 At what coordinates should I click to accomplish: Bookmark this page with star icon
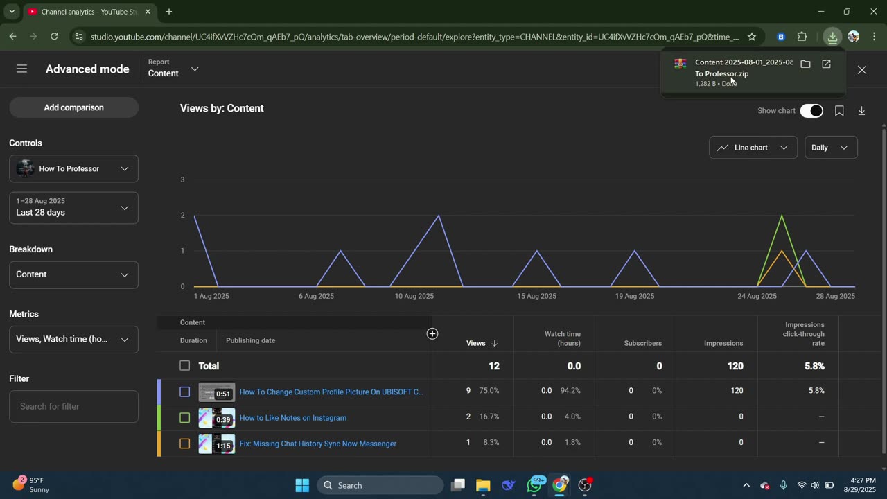coord(752,37)
